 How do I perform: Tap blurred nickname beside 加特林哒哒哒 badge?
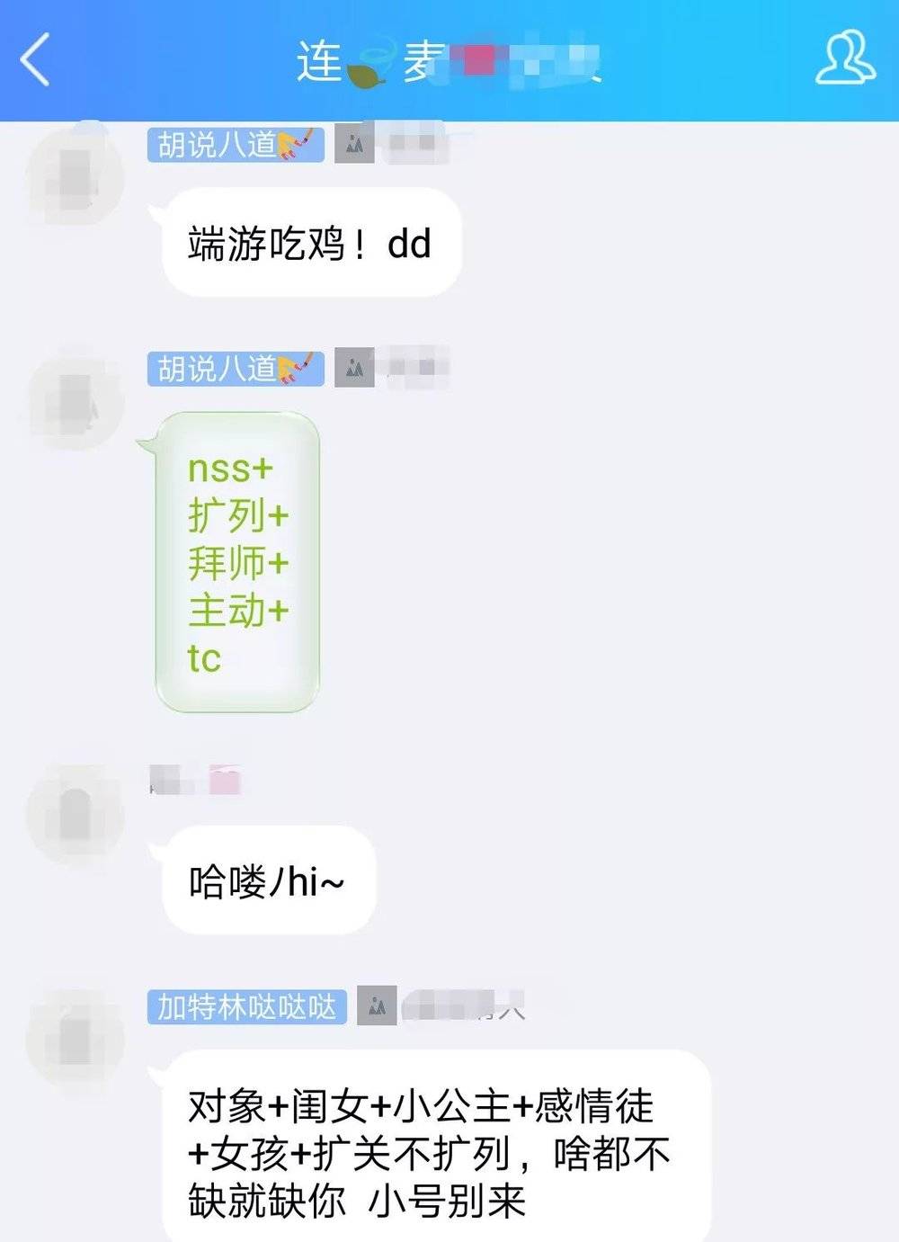[x=463, y=1006]
